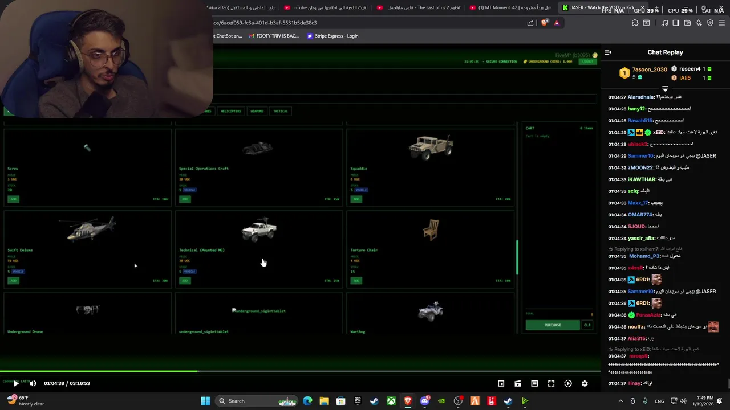Toggle the browser sidebar panel icon

coord(676,23)
